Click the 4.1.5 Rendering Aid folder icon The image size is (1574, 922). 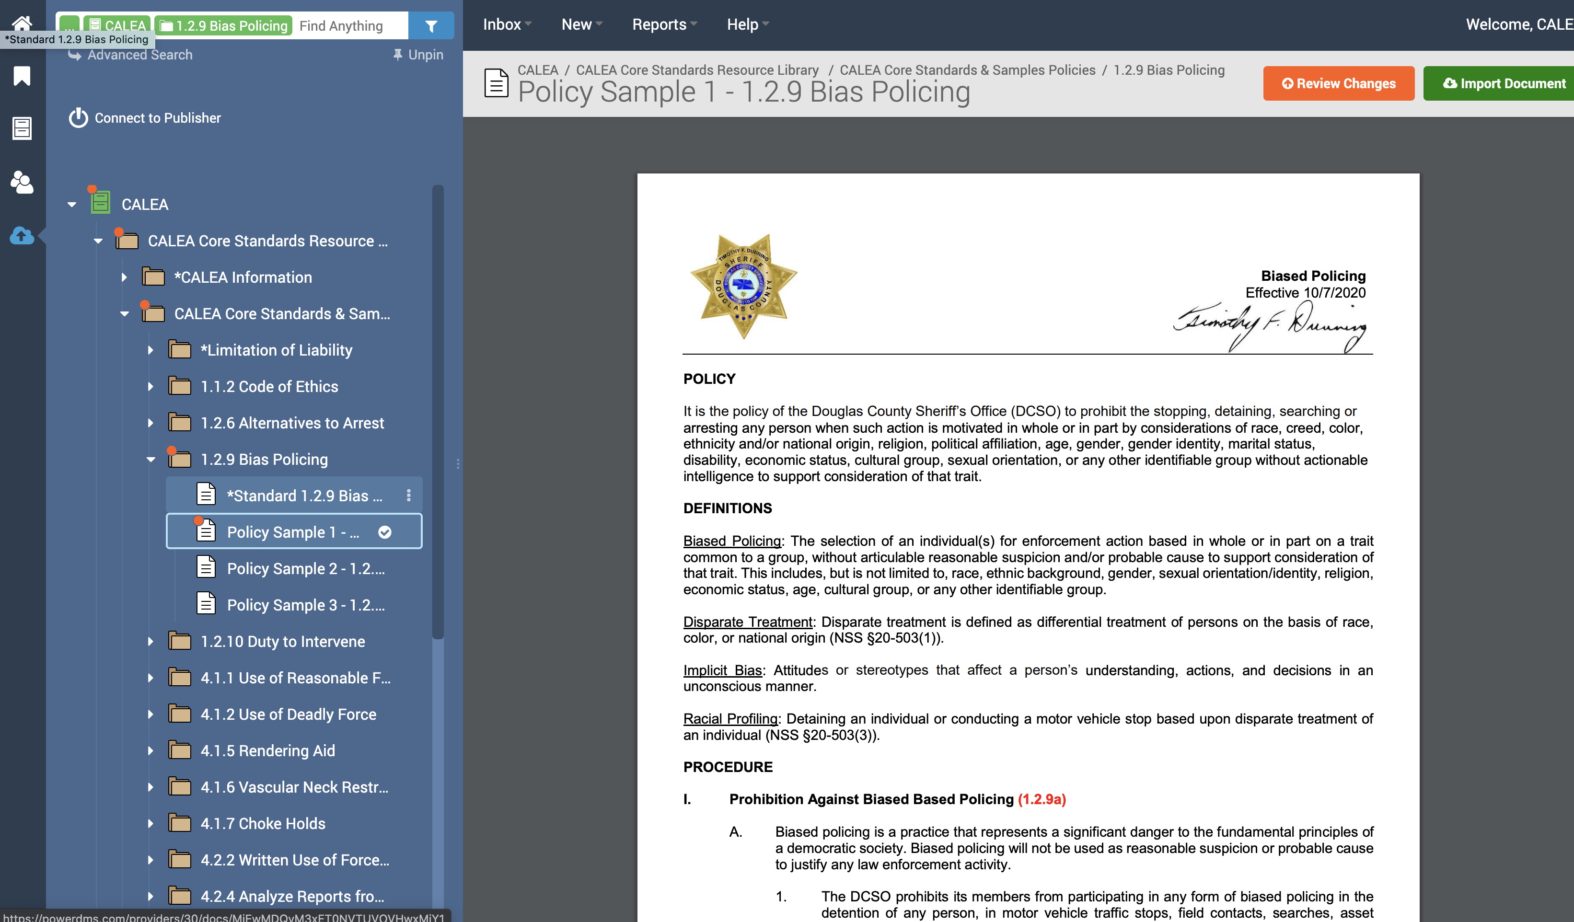(x=180, y=749)
